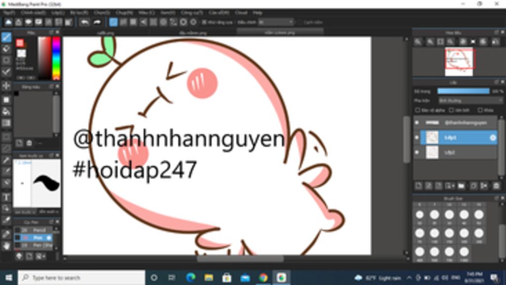Click the trash icon to delete the layer
The width and height of the screenshot is (506, 285).
click(x=497, y=186)
